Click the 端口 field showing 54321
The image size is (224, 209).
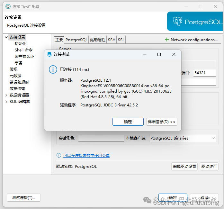point(205,73)
